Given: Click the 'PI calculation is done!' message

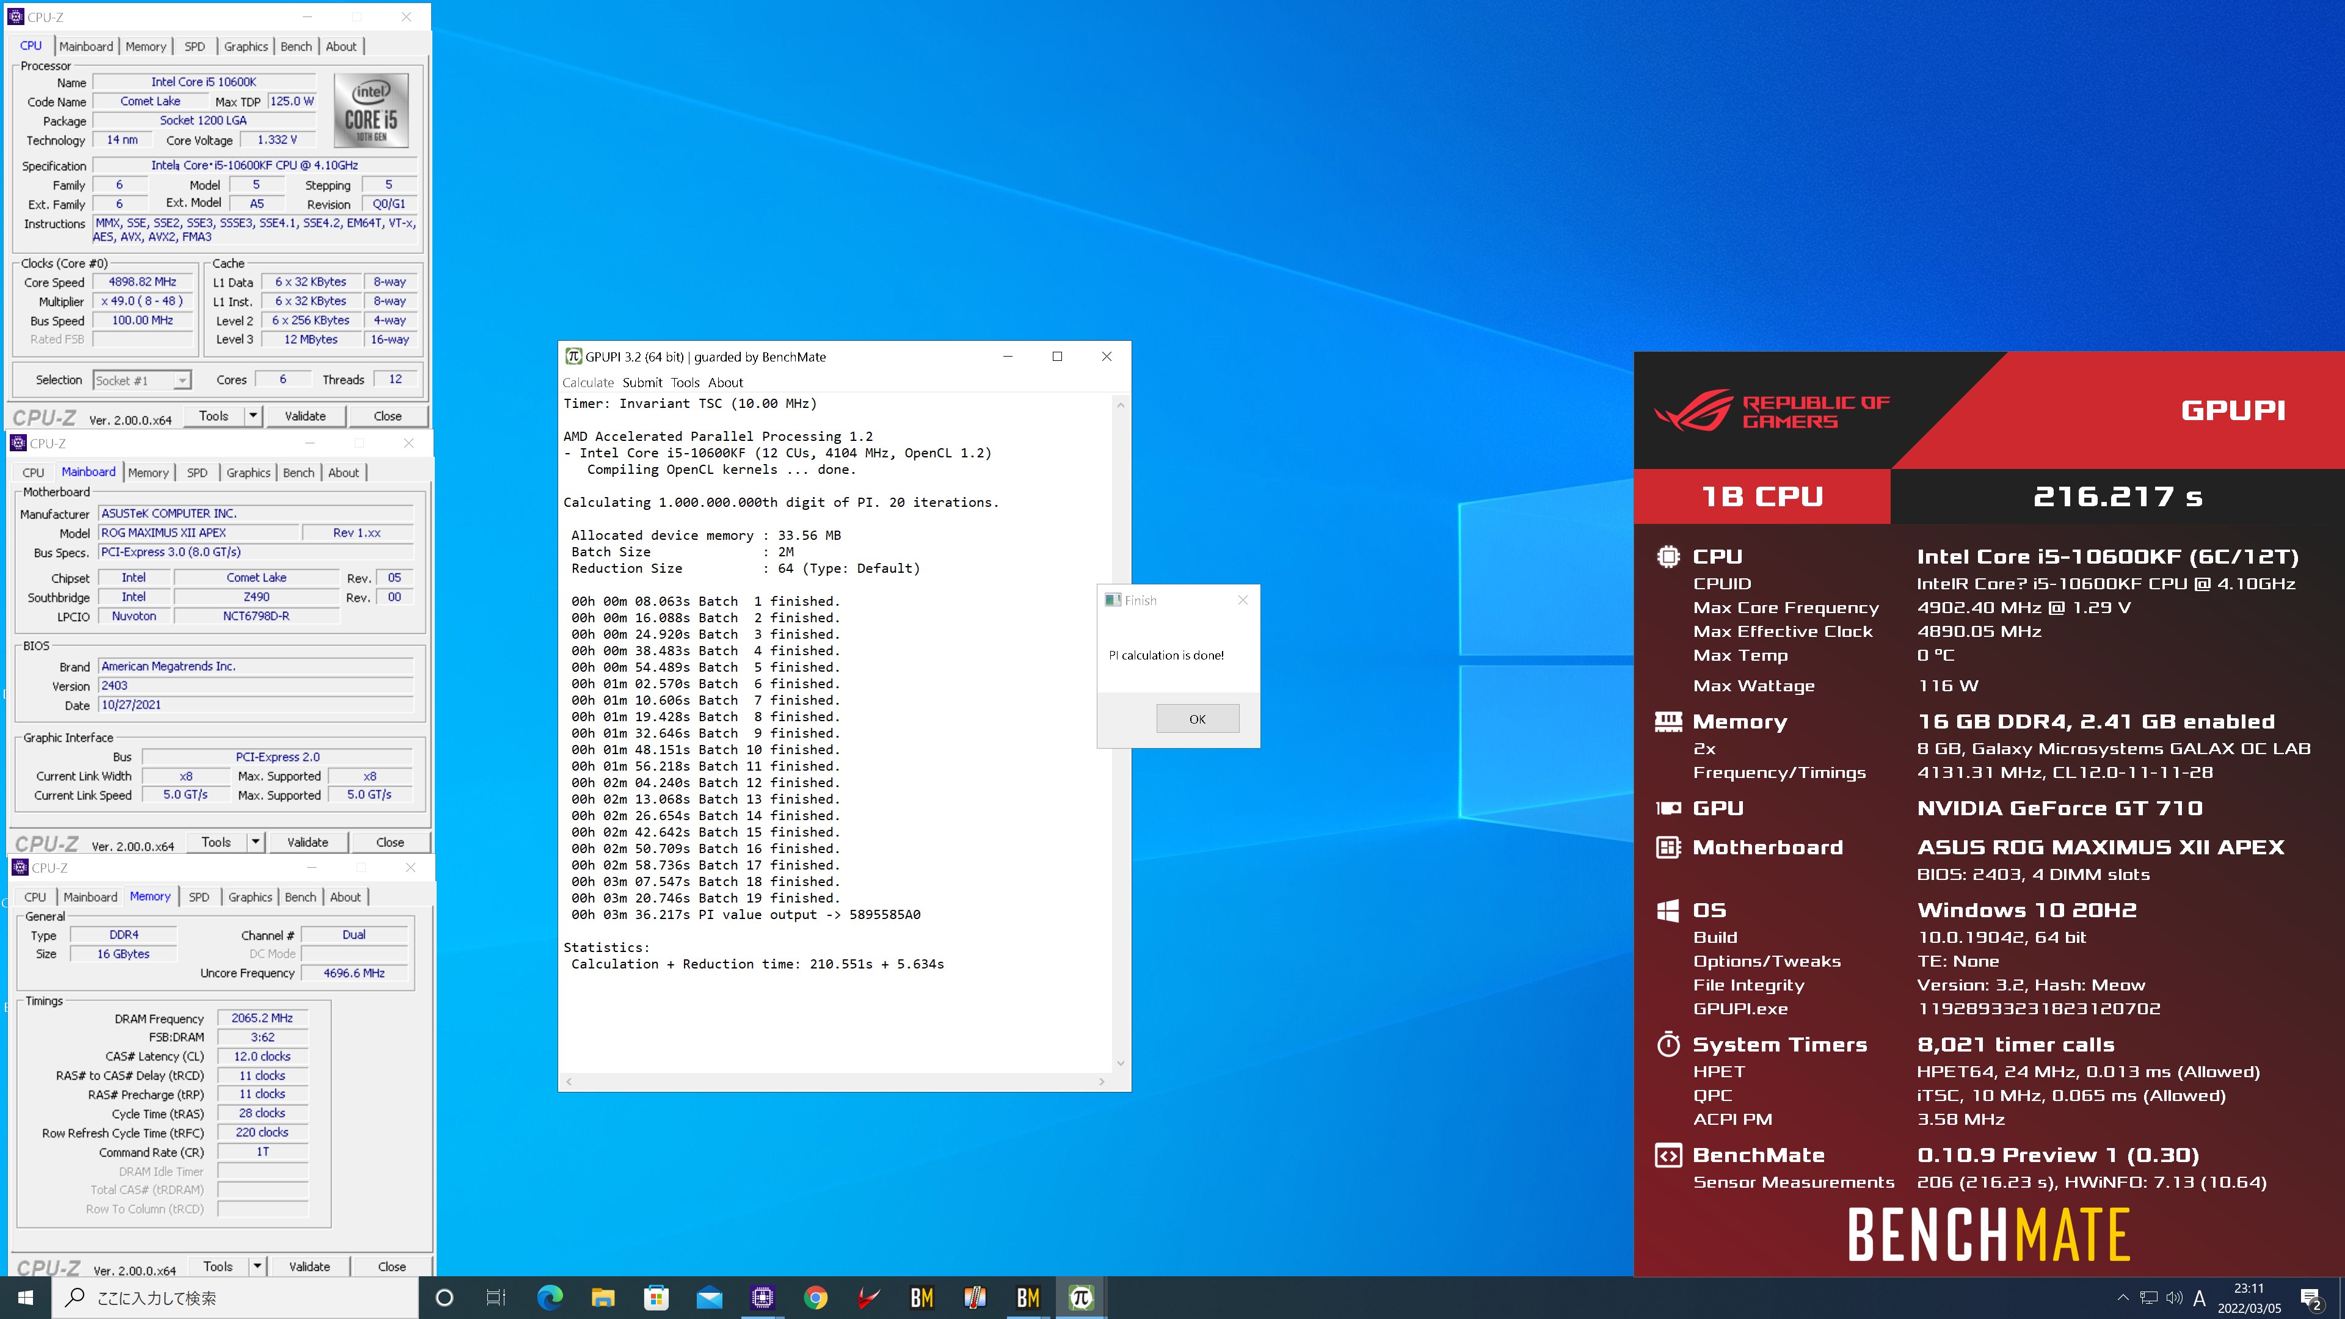Looking at the screenshot, I should 1166,655.
